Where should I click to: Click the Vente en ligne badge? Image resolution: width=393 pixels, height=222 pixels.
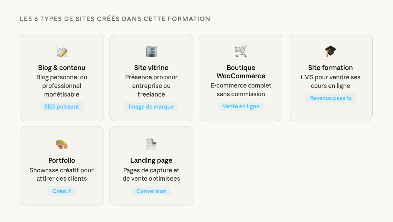[x=241, y=107]
